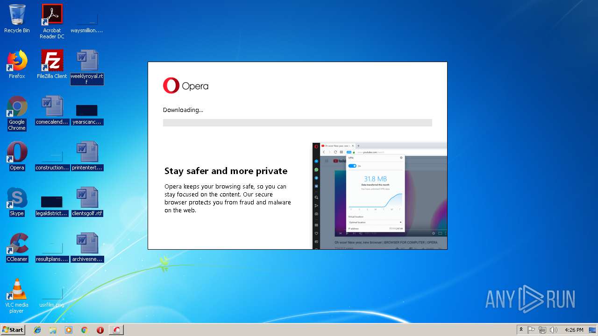Viewport: 598px width, 336px height.
Task: Click the 'Stay safer and more private' heading
Action: 226,171
